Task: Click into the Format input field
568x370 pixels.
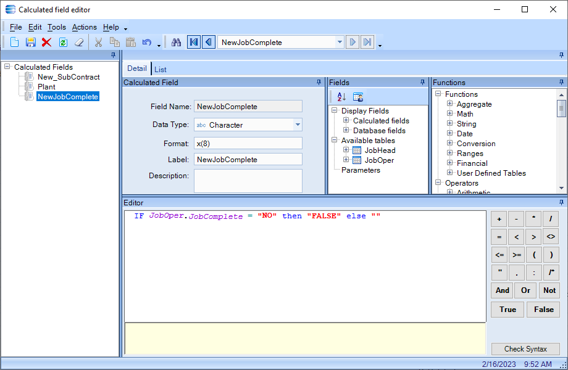Action: [248, 143]
